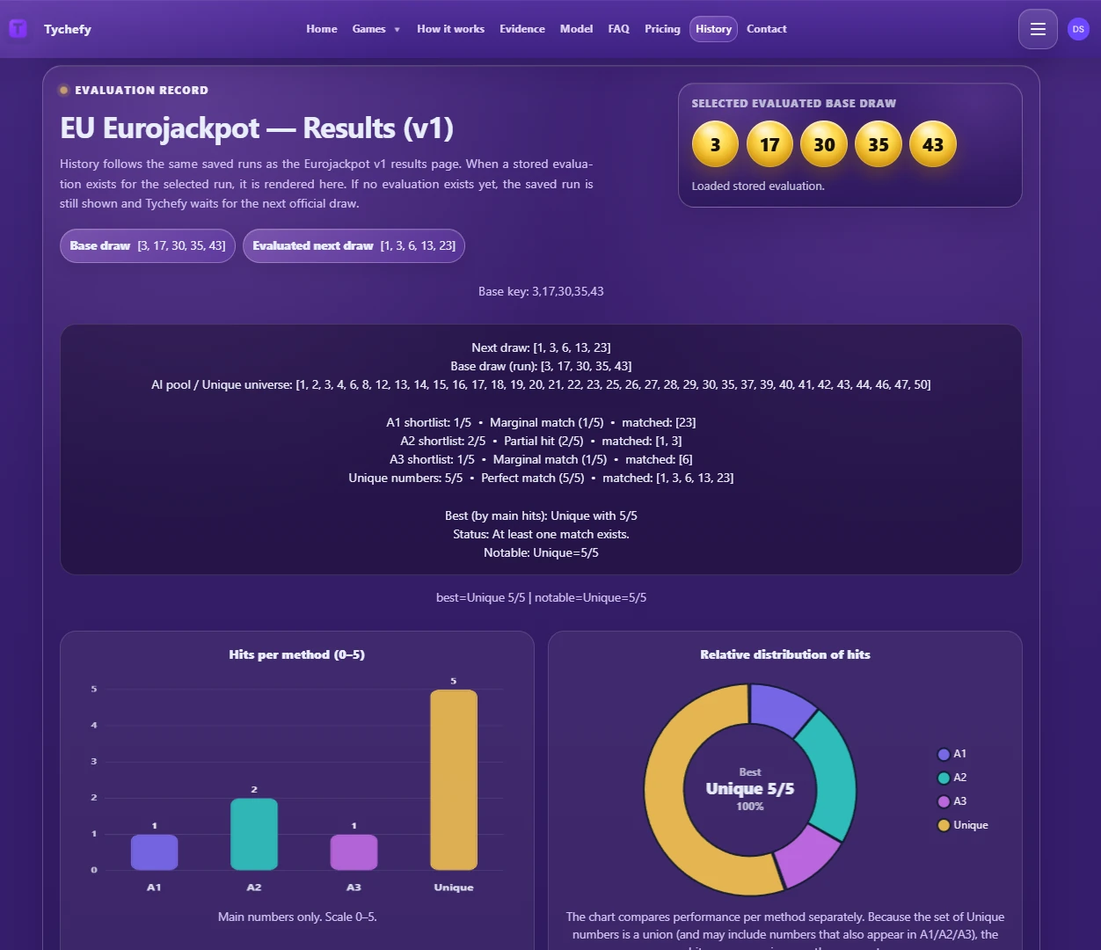Expand the Games dropdown menu
The height and width of the screenshot is (950, 1101).
(376, 29)
